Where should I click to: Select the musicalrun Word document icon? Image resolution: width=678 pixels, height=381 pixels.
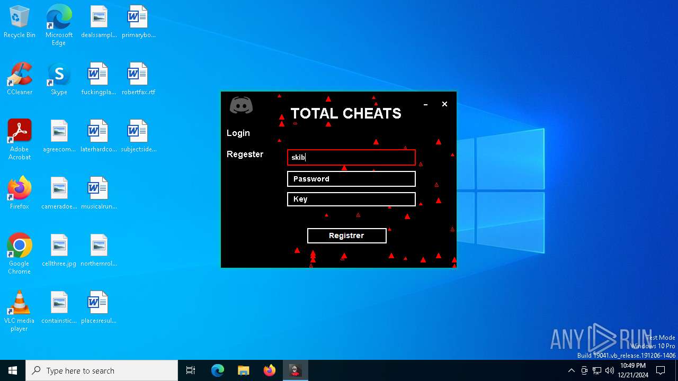tap(99, 193)
